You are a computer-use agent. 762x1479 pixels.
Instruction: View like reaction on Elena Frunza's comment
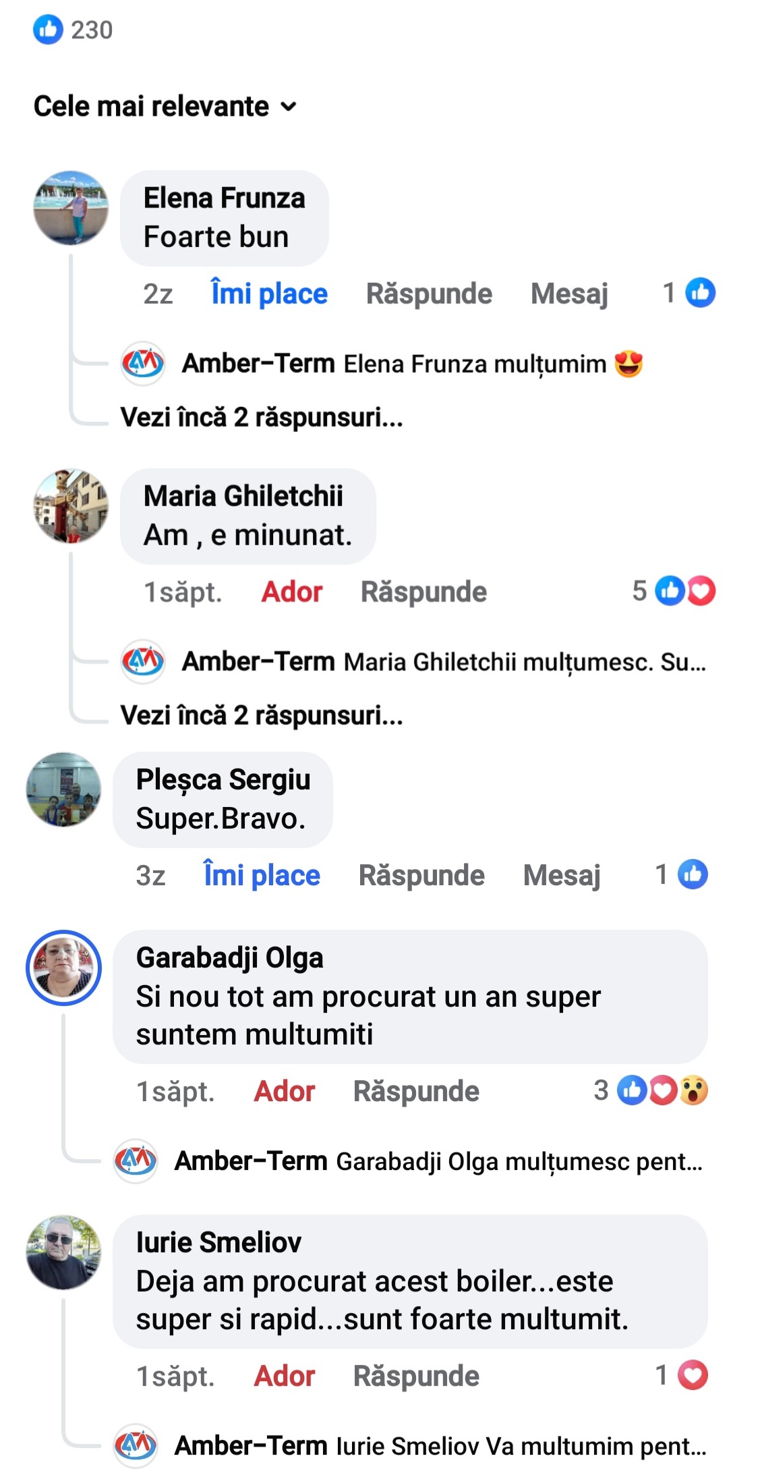[x=700, y=293]
